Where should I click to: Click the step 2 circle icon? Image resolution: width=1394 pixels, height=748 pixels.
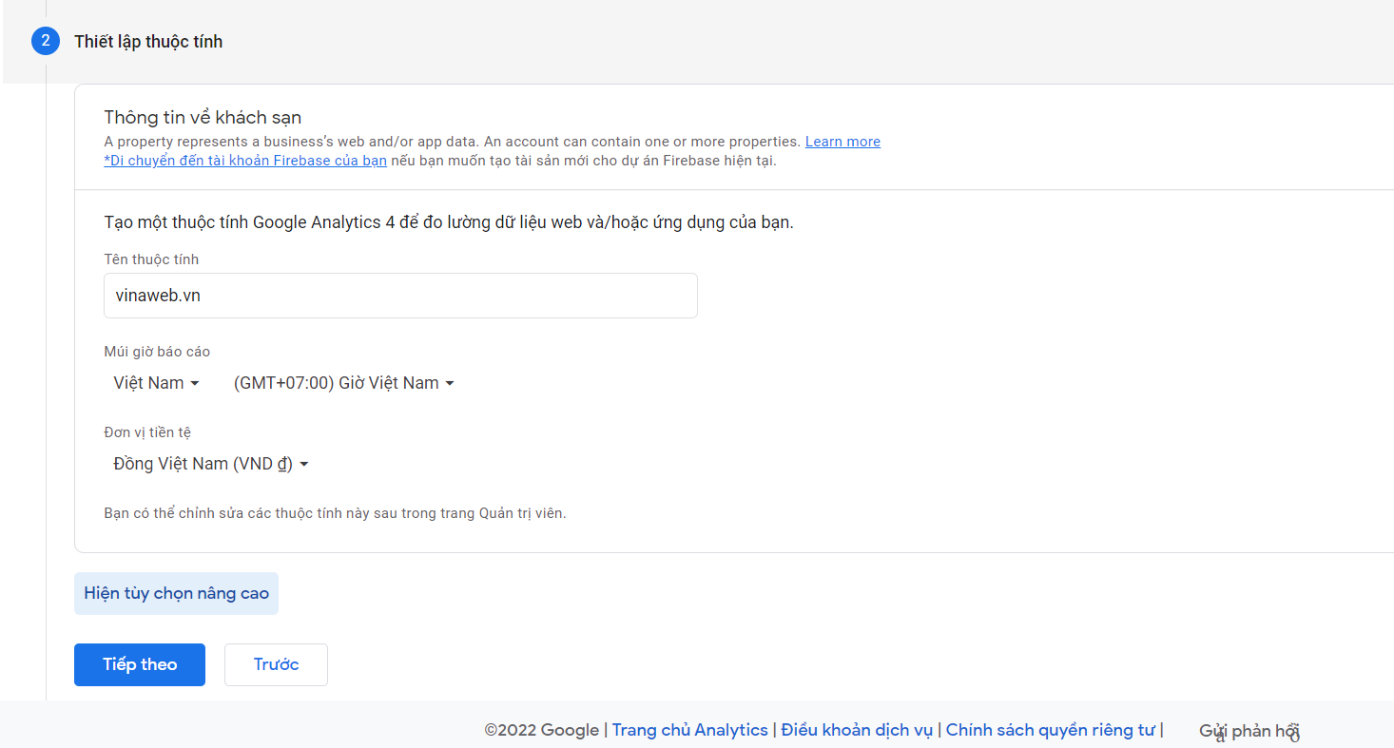(45, 41)
